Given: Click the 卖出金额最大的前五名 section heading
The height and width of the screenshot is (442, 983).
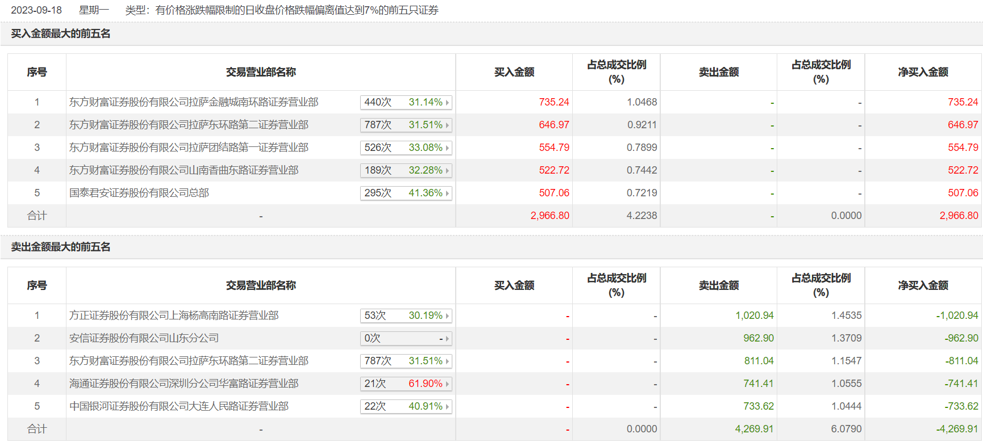Looking at the screenshot, I should pyautogui.click(x=61, y=247).
